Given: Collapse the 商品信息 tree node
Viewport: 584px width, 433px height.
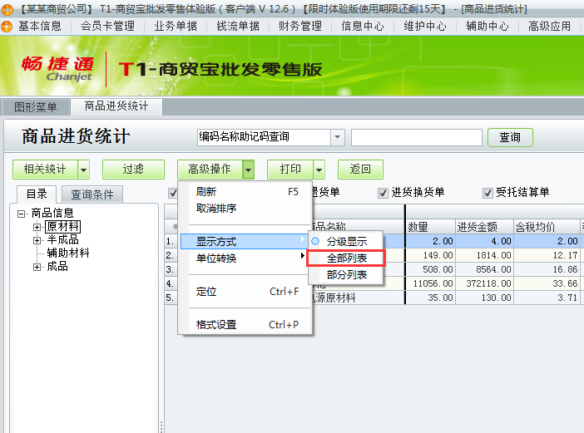Looking at the screenshot, I should pos(22,214).
